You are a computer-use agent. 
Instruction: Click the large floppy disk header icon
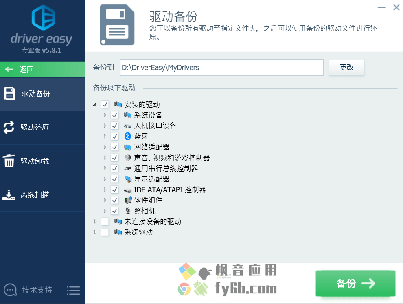pos(117,25)
